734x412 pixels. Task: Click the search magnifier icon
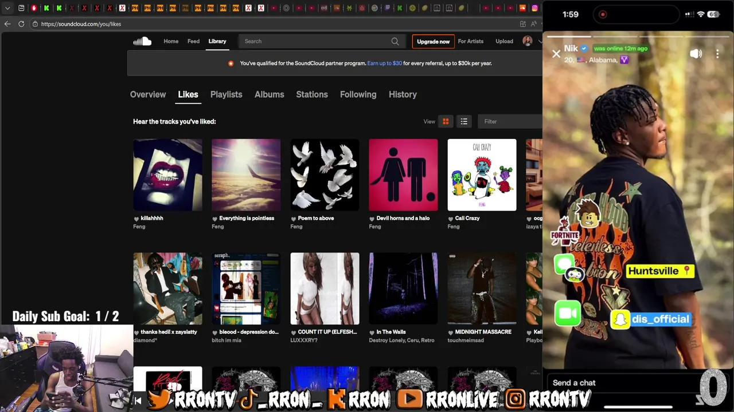point(395,41)
